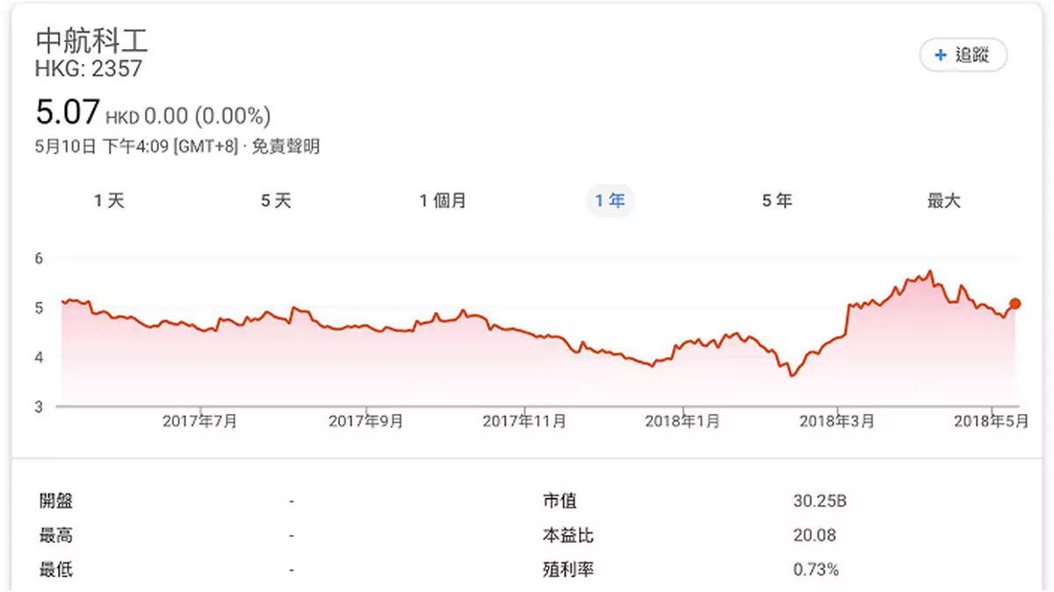Click the 殖利率 value 0.73%
This screenshot has width=1054, height=592.
pos(816,569)
